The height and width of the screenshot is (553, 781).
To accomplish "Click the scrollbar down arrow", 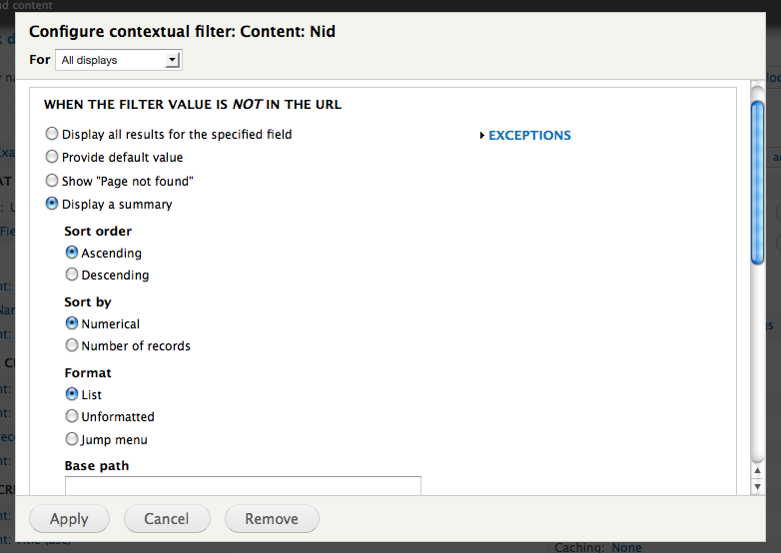I will [x=757, y=484].
